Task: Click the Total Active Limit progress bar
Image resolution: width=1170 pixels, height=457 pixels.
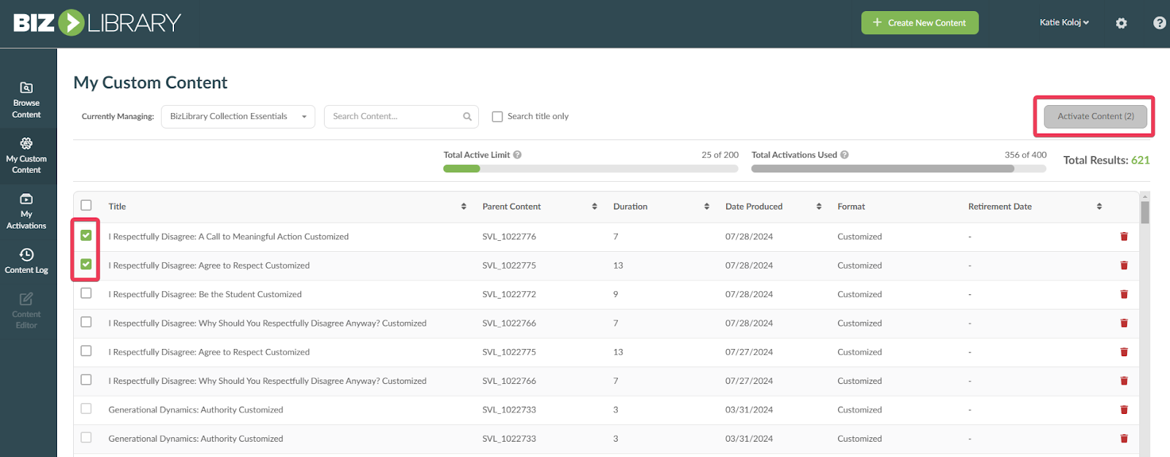Action: point(590,169)
